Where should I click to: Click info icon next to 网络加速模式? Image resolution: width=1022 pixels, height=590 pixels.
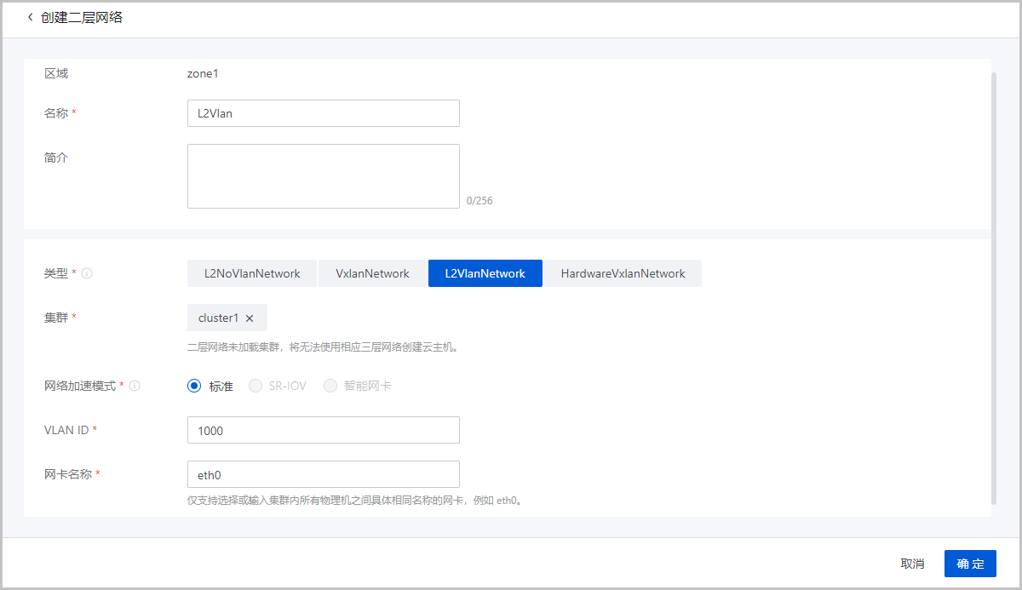(135, 386)
